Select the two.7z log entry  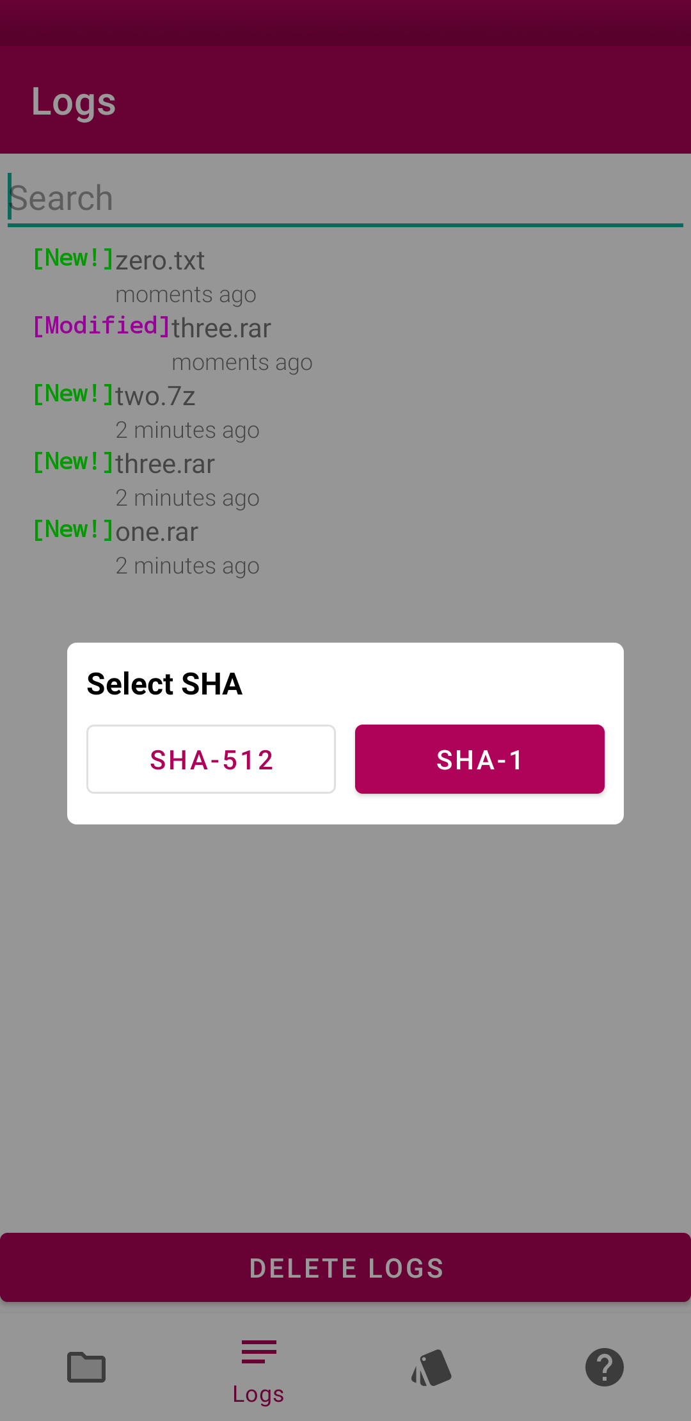pos(155,397)
